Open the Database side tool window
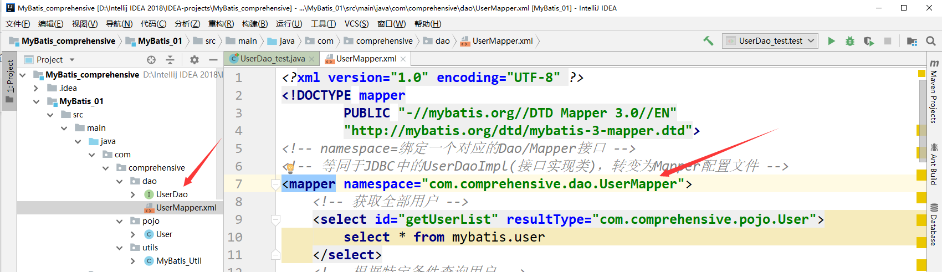Viewport: 942px width, 272px height. (x=934, y=225)
